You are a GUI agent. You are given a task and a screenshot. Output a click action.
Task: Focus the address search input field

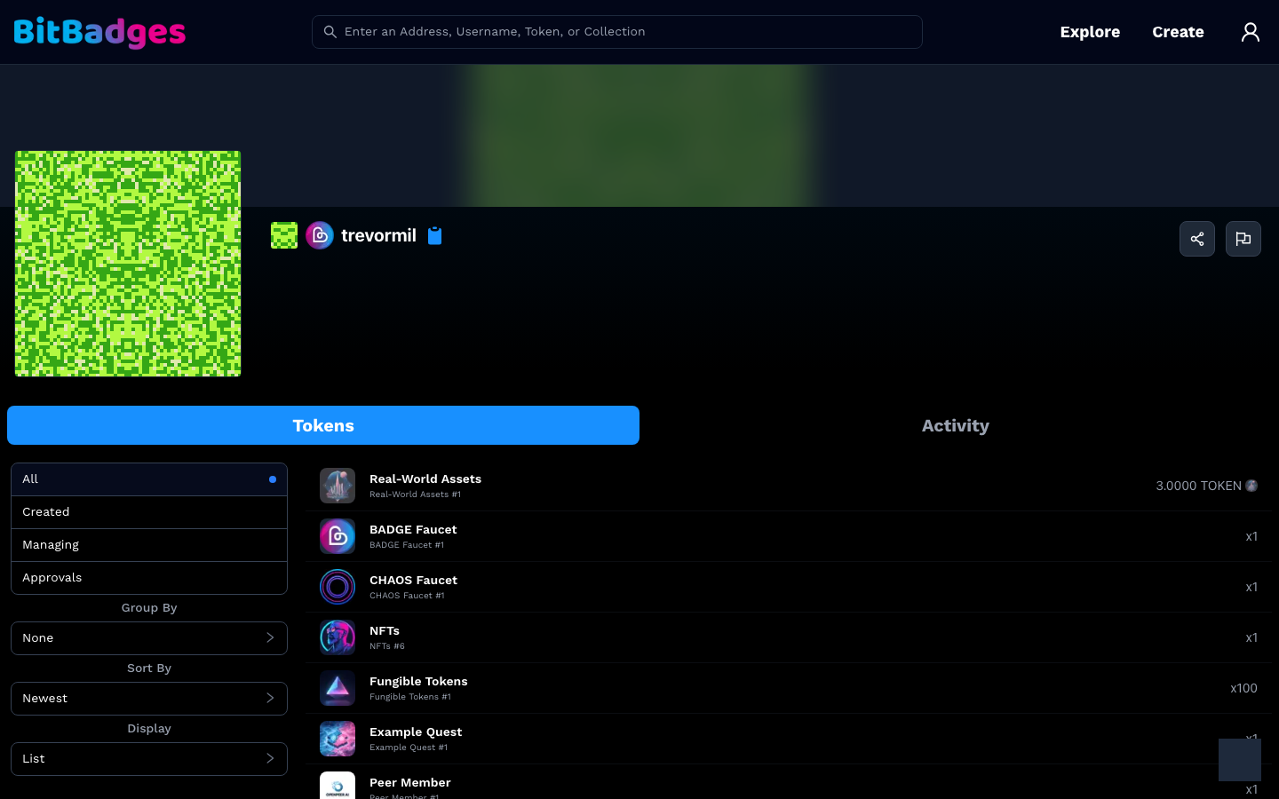(x=617, y=32)
